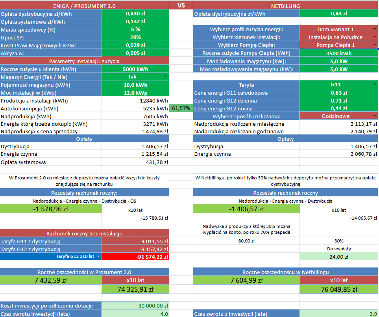Click the Opłata systemowa 0,132 zł cell
This screenshot has height=317, width=379.
pos(135,22)
